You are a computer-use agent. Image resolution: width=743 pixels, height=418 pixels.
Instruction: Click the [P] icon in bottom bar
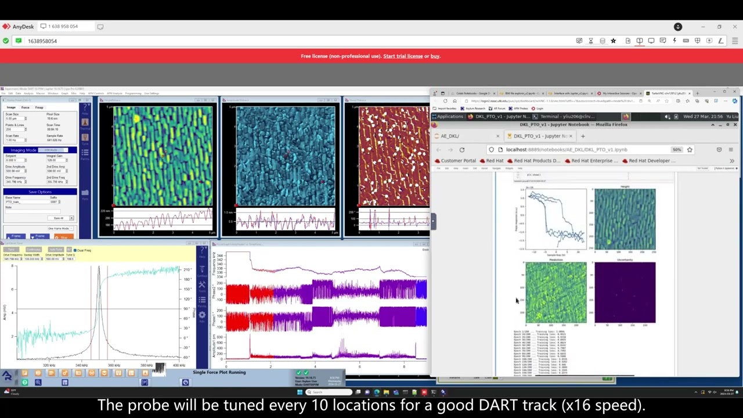point(145,382)
